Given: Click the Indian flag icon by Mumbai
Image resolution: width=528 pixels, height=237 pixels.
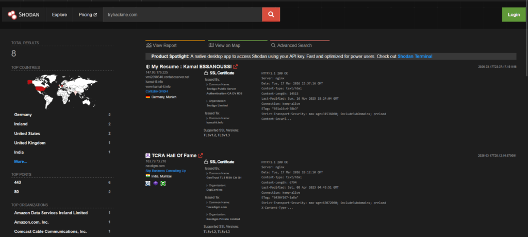Looking at the screenshot, I should tap(148, 176).
